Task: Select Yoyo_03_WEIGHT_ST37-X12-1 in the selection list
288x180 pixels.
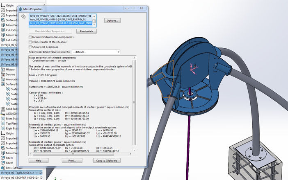Action: (x=61, y=16)
